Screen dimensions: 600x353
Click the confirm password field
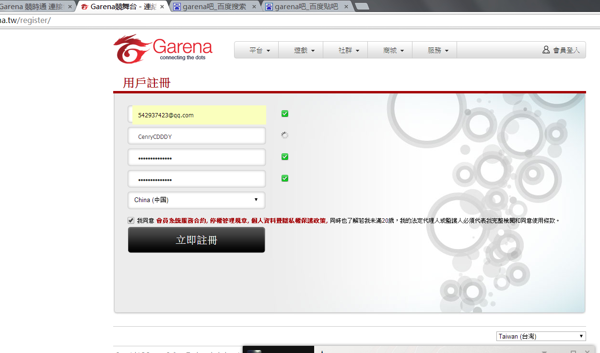pyautogui.click(x=197, y=179)
